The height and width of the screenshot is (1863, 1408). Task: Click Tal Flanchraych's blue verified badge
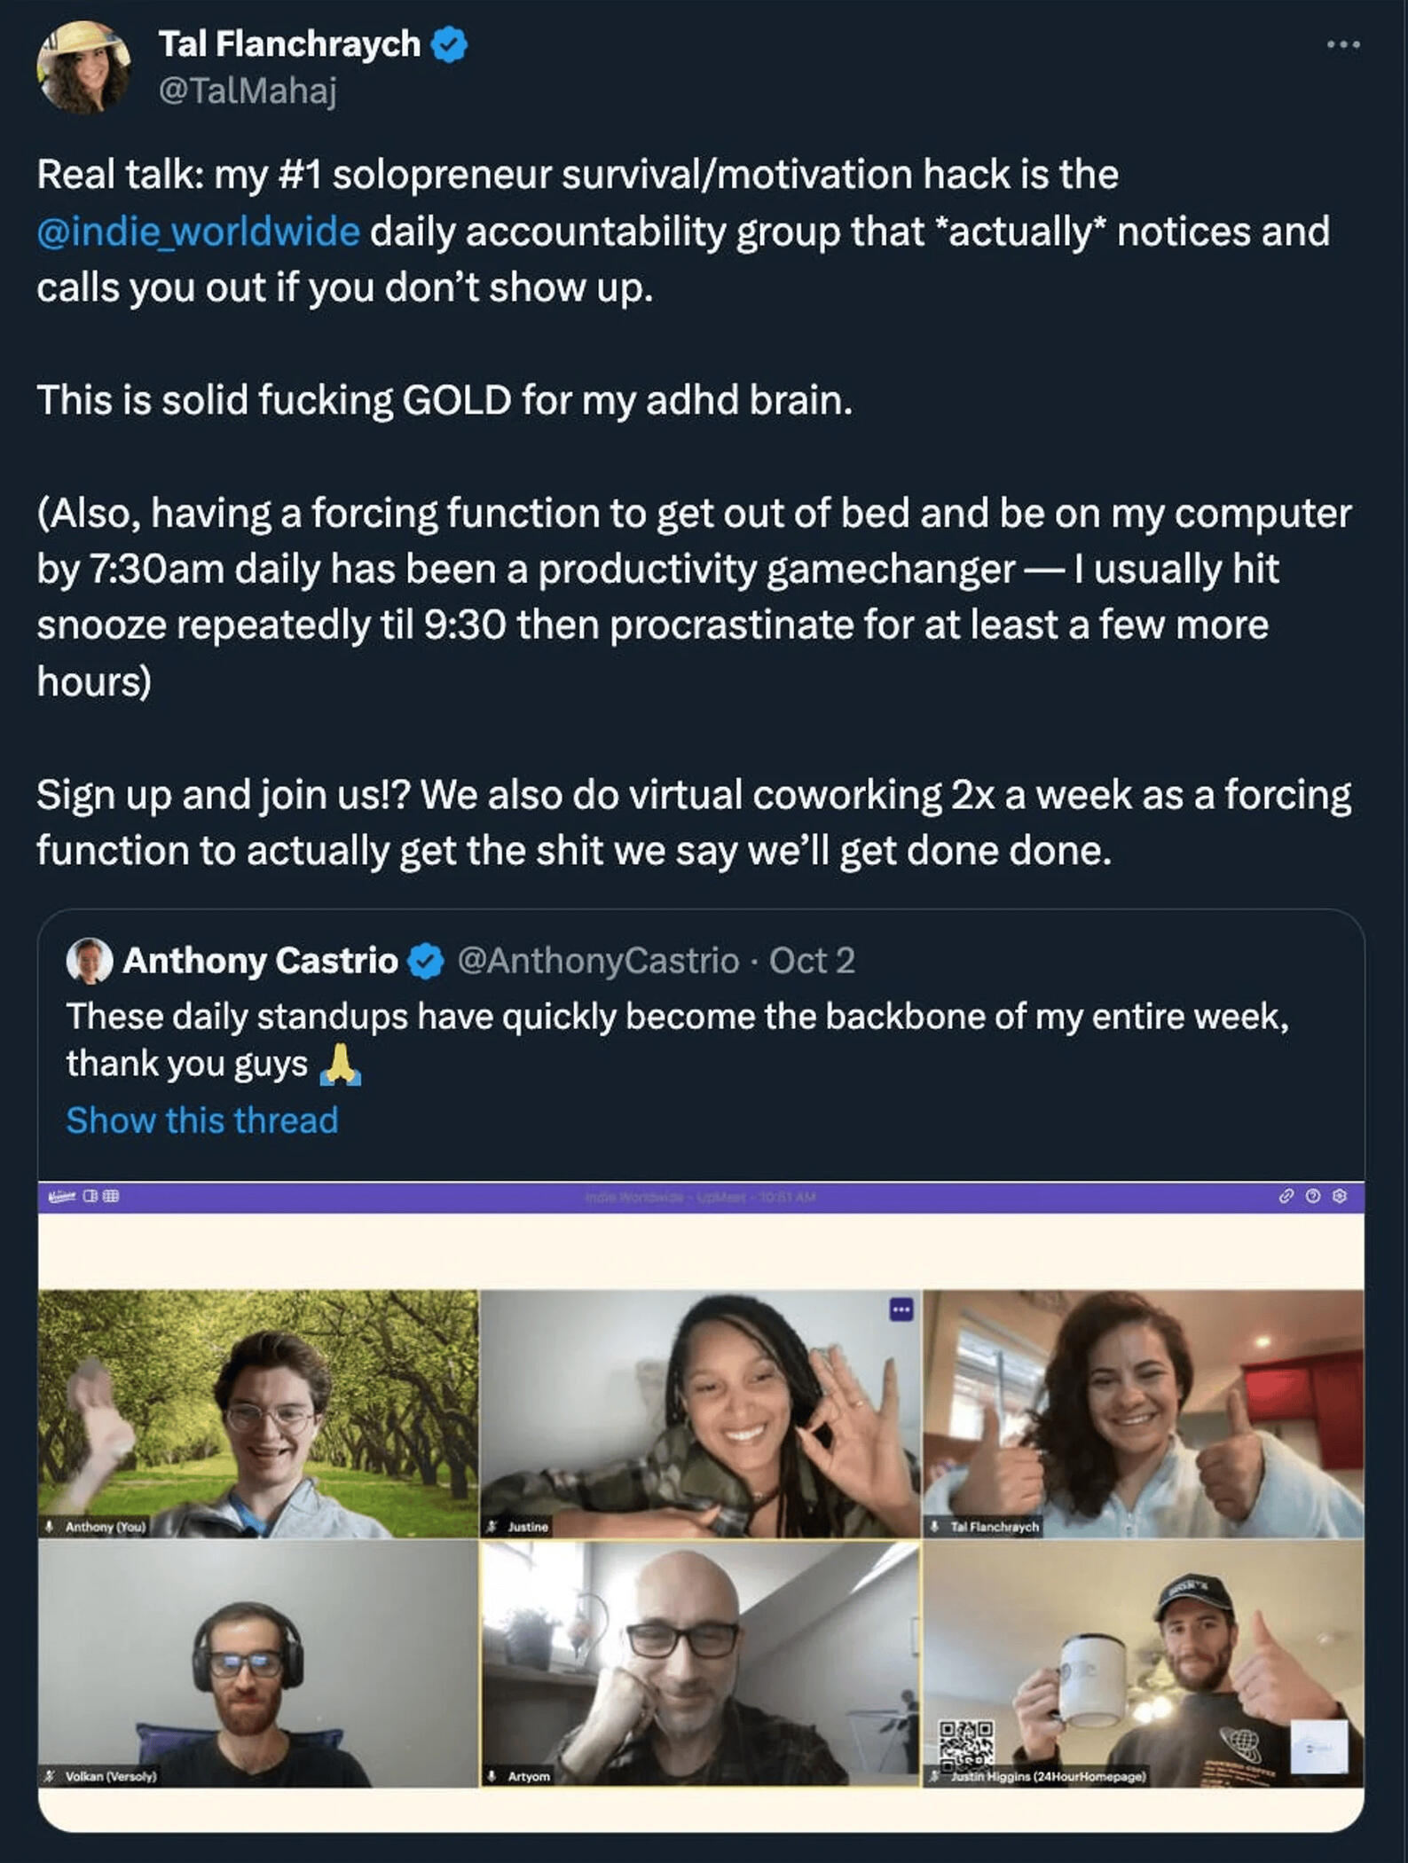tap(449, 43)
